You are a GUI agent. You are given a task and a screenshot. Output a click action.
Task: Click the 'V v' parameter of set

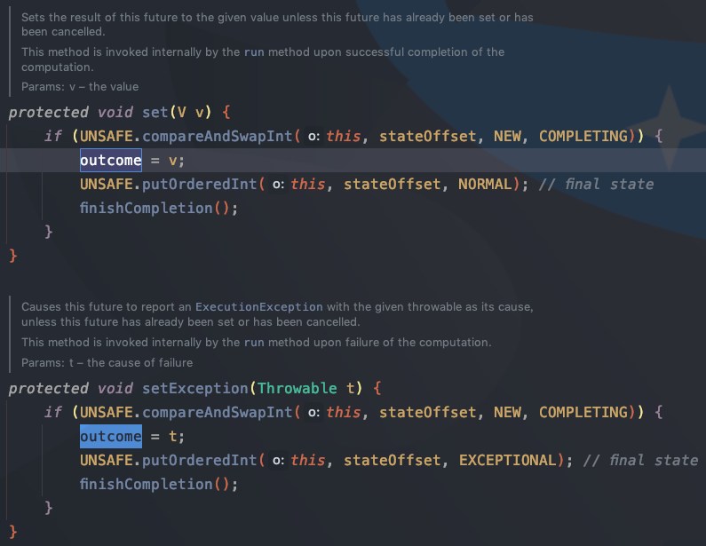click(190, 112)
